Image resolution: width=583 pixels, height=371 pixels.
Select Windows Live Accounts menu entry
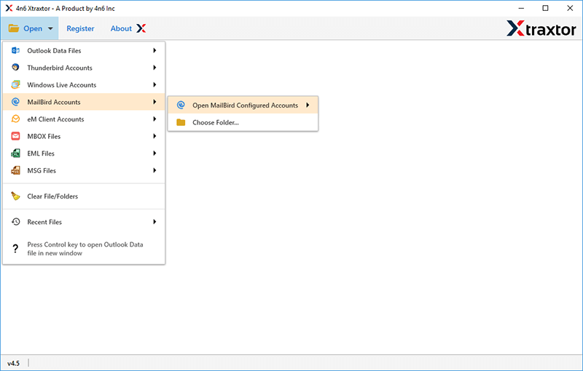tap(84, 84)
